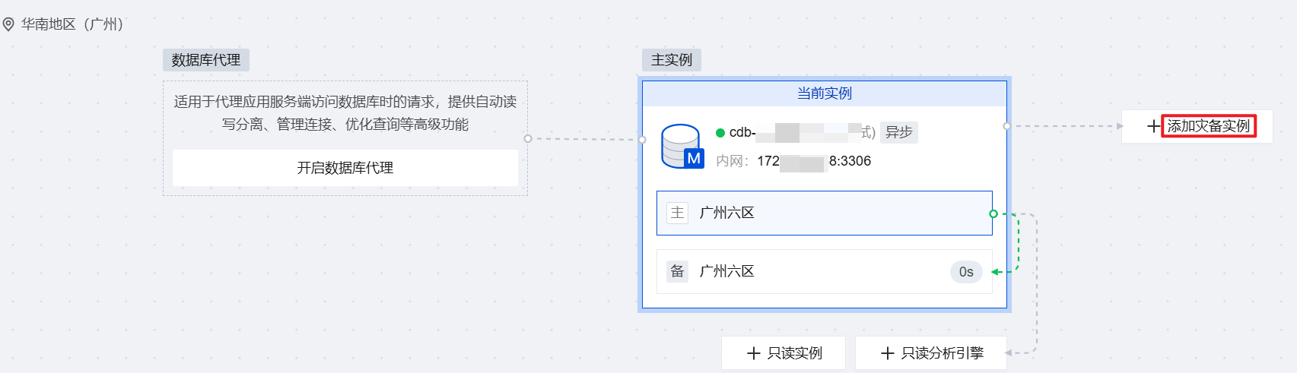Click the 异步 replication mode tag
Image resolution: width=1297 pixels, height=373 pixels.
coord(898,132)
